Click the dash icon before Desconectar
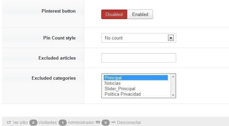 113,122
